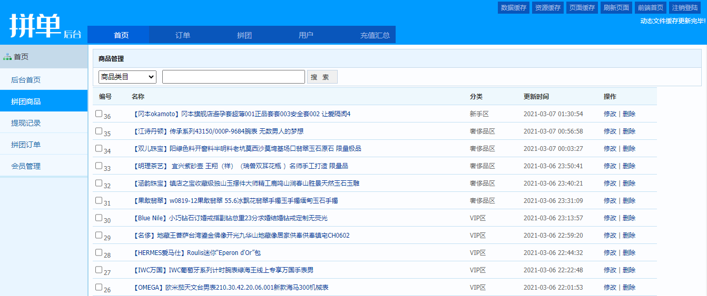
Task: Click the 拼单 后台 logo
Action: click(45, 25)
